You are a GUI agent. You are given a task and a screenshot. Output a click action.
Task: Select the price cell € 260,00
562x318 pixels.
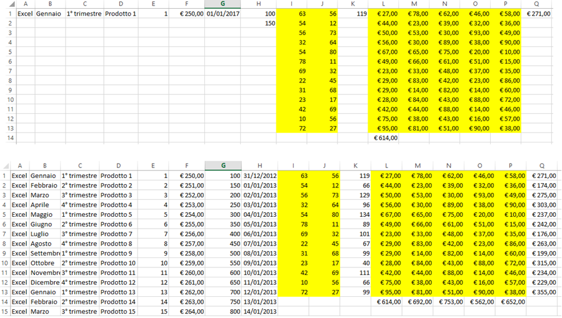pyautogui.click(x=187, y=272)
